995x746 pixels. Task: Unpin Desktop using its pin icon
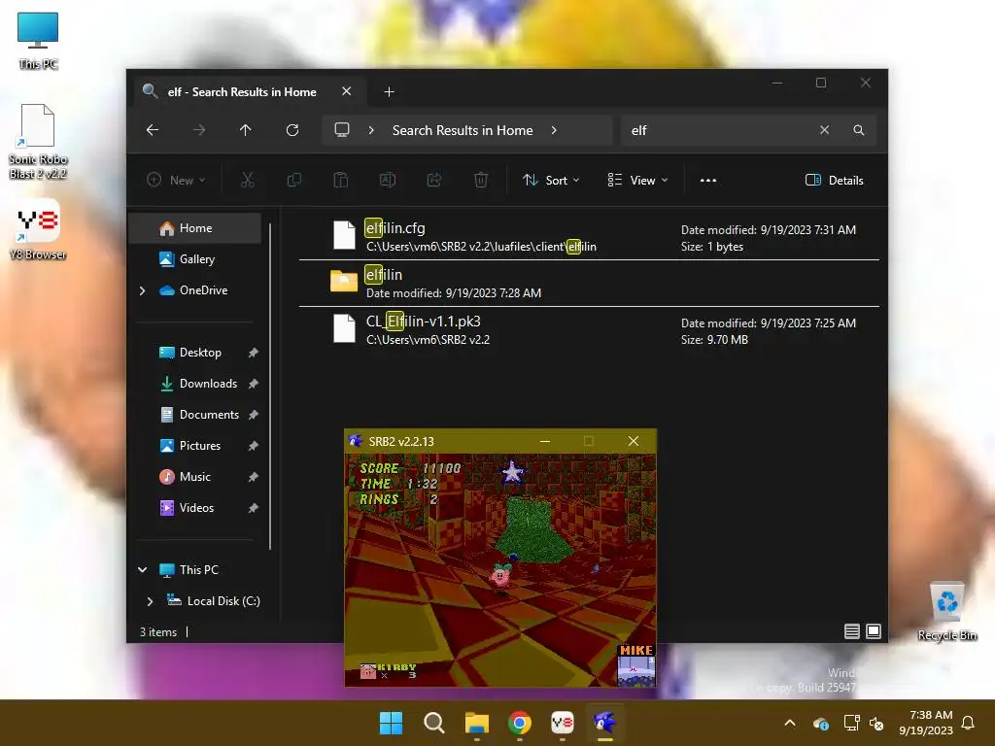point(254,353)
